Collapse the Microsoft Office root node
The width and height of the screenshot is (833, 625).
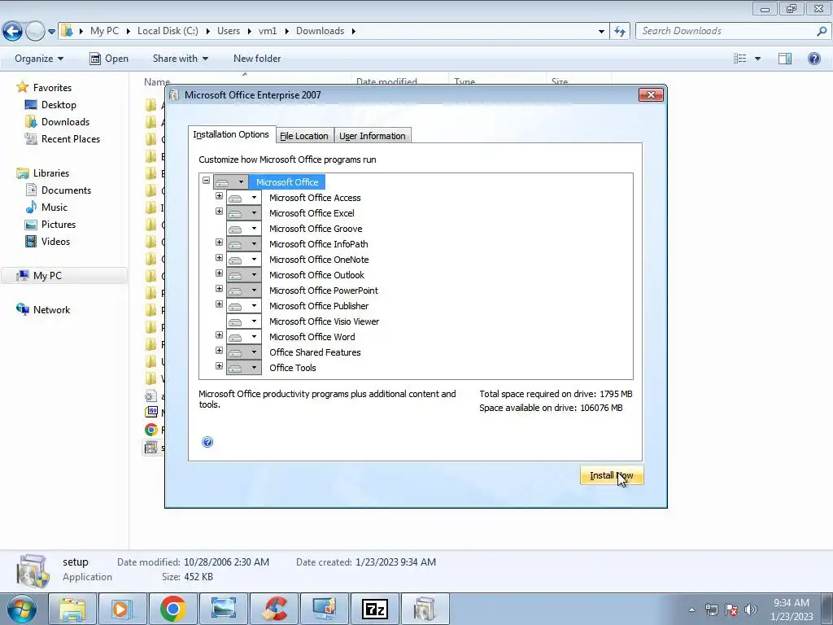tap(206, 180)
